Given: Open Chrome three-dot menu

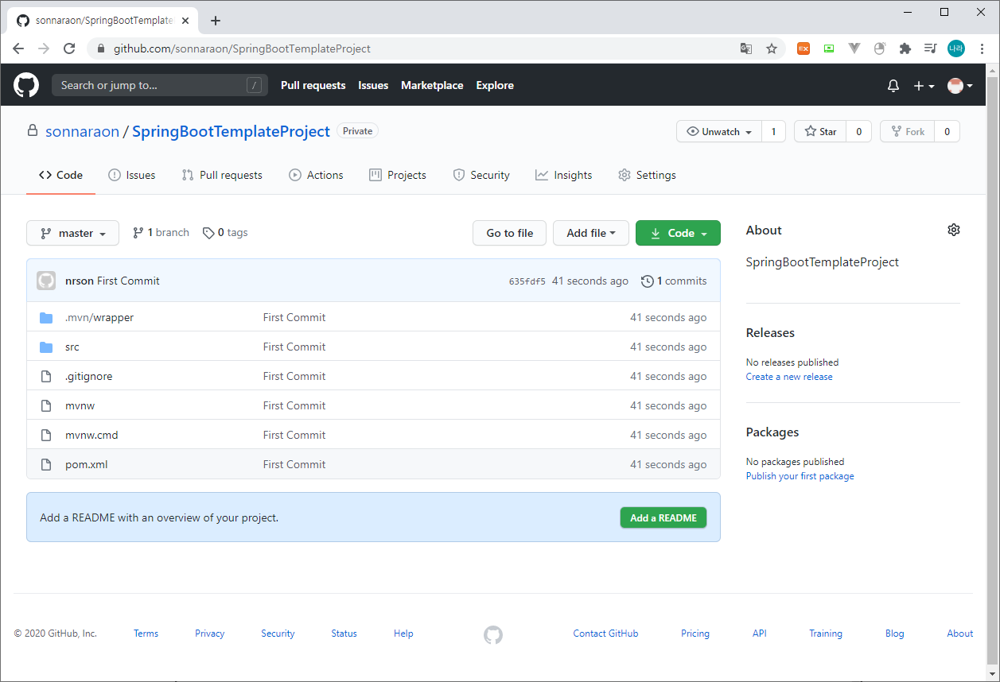Looking at the screenshot, I should coord(982,48).
